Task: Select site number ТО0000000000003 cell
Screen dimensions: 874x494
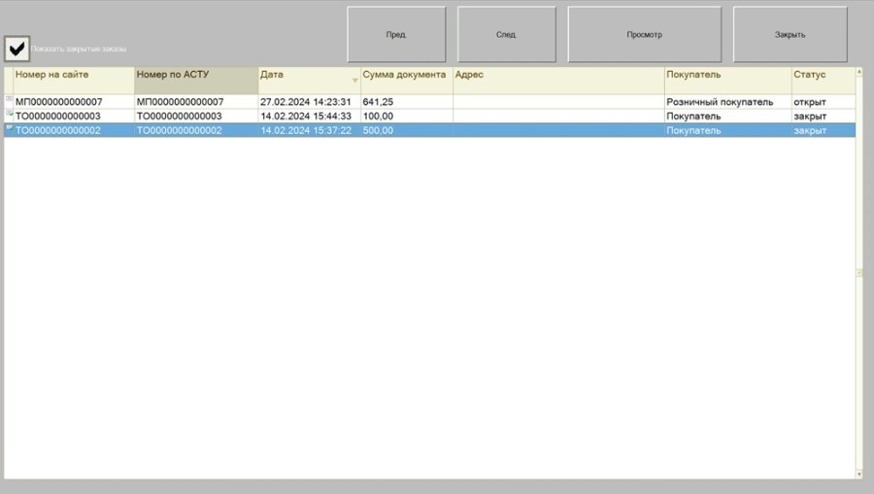Action: (x=74, y=116)
